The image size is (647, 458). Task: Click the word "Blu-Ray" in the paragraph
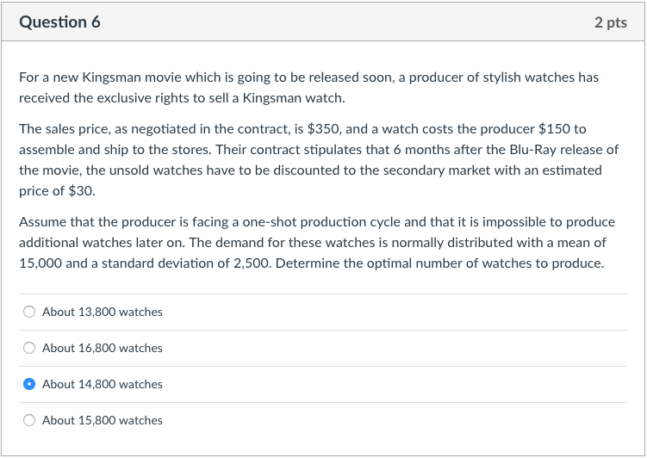(x=533, y=150)
